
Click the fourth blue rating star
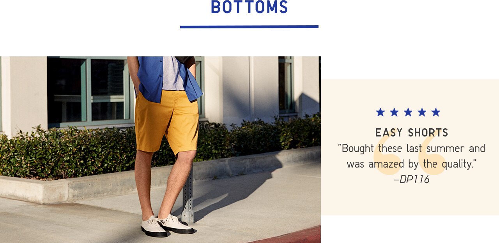(x=422, y=112)
